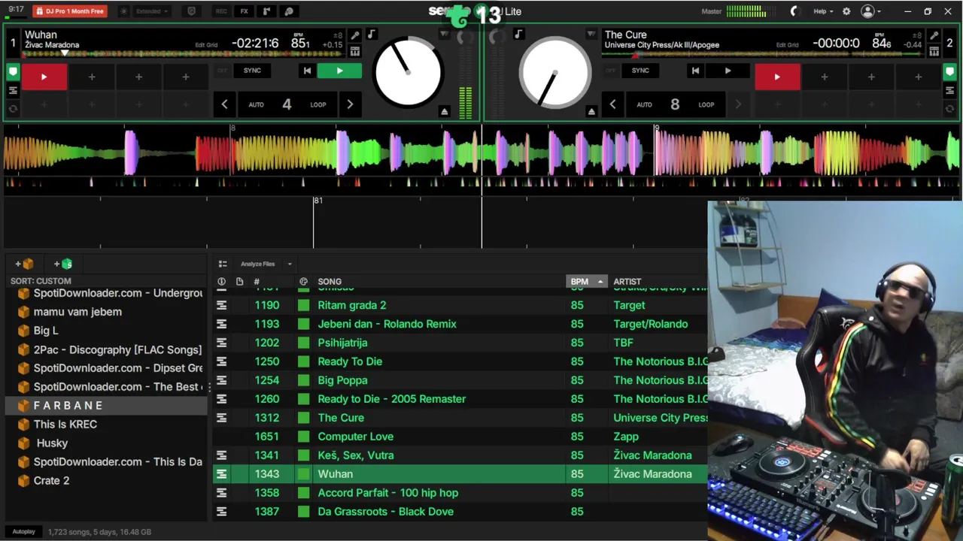Trigger deck 1 red cue point 1

point(44,77)
